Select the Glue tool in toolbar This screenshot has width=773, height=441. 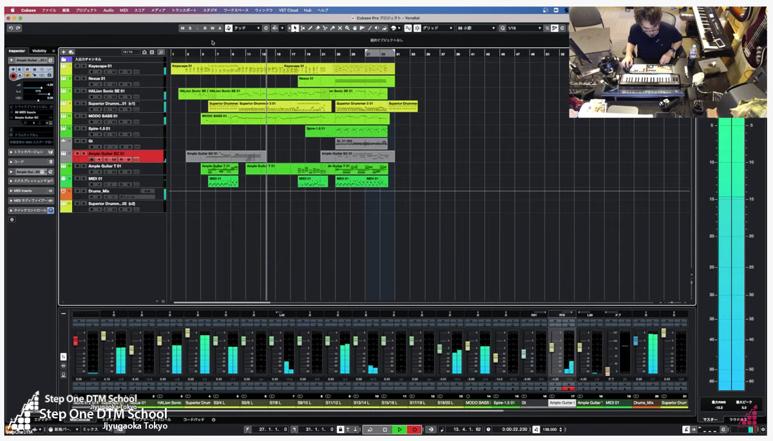click(333, 28)
